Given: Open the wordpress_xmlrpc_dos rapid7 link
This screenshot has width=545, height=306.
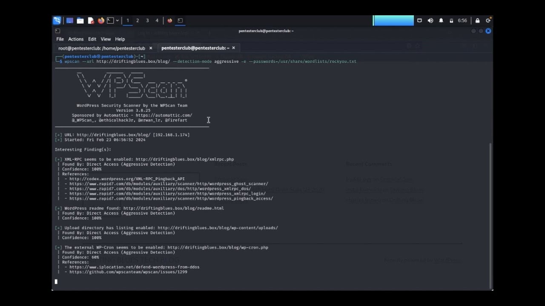Looking at the screenshot, I should coord(160,189).
